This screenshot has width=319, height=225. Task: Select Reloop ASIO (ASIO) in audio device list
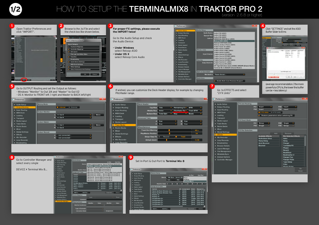(x=234, y=41)
